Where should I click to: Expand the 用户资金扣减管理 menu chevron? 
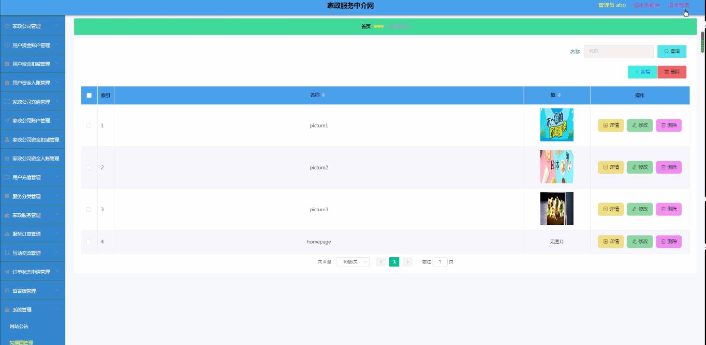coord(57,63)
